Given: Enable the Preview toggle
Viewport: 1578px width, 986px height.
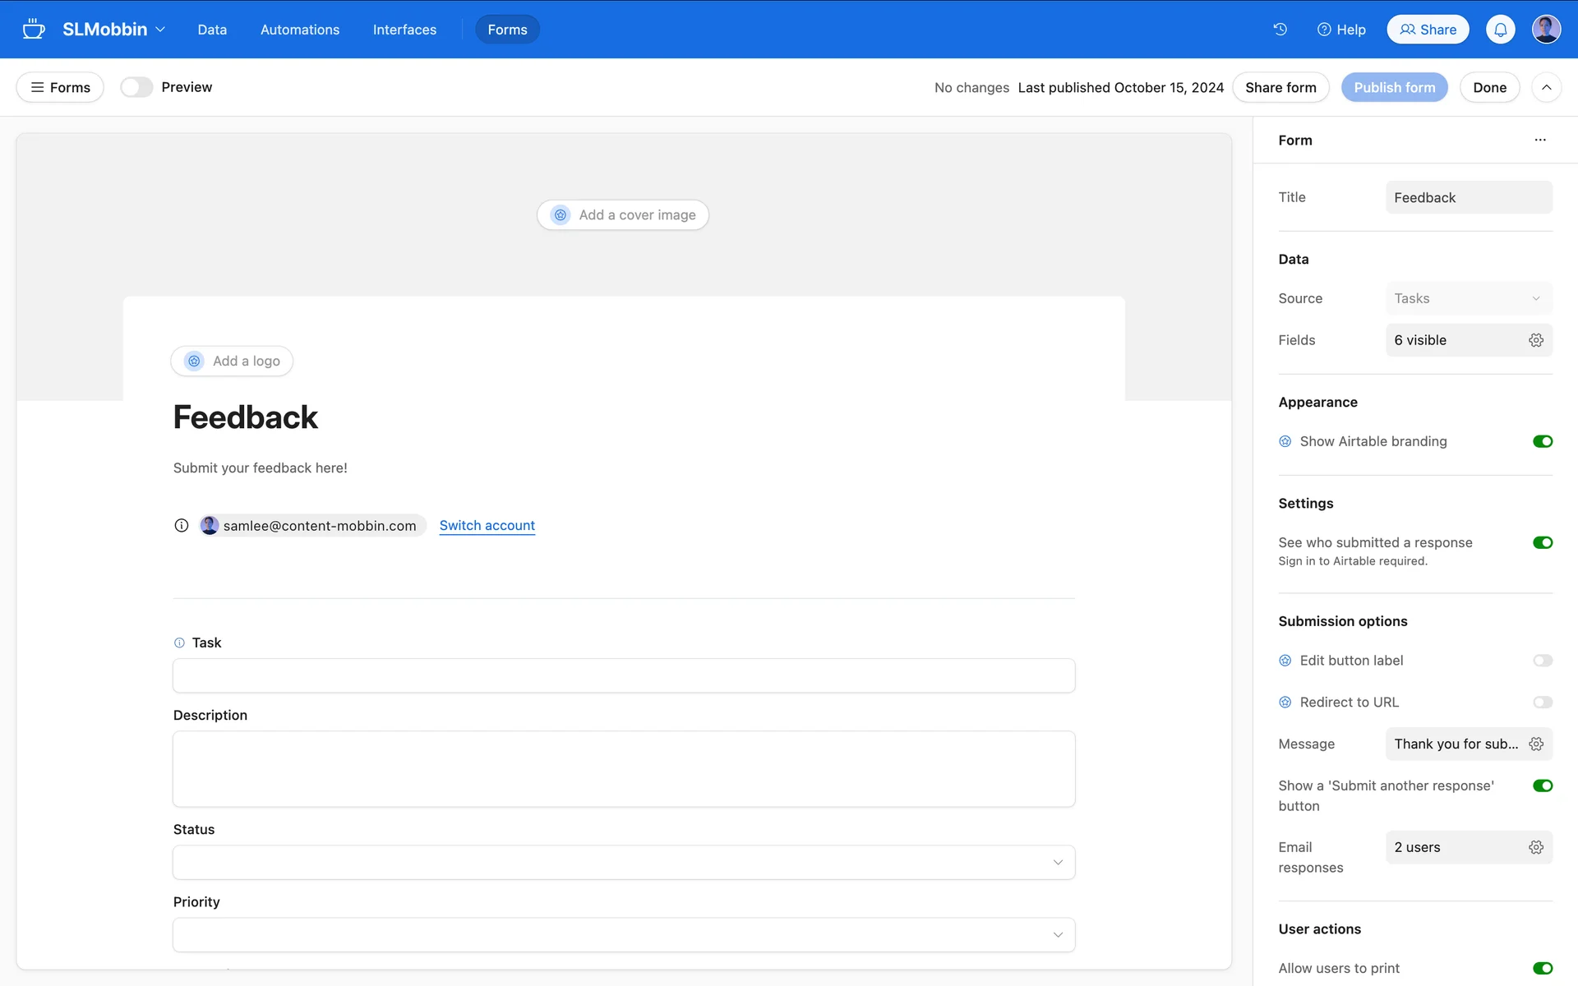Looking at the screenshot, I should pos(136,87).
